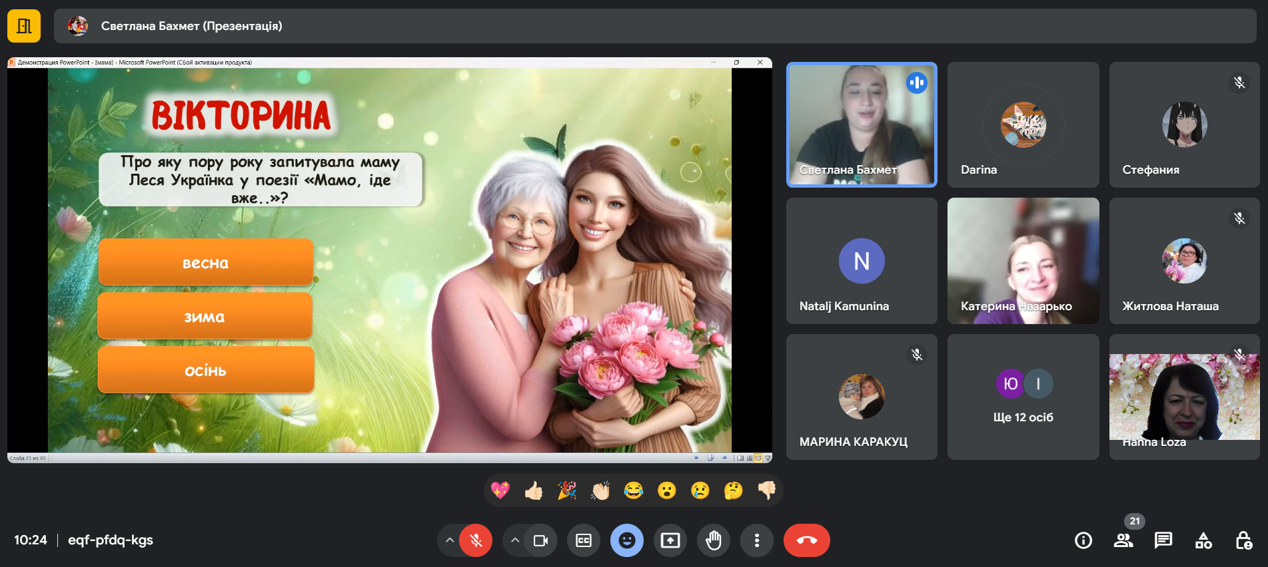The width and height of the screenshot is (1268, 567).
Task: Expand video settings arrow beside camera
Action: pos(515,540)
